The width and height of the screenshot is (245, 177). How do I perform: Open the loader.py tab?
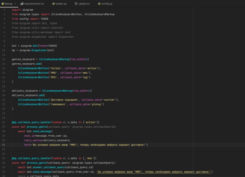[59, 4]
